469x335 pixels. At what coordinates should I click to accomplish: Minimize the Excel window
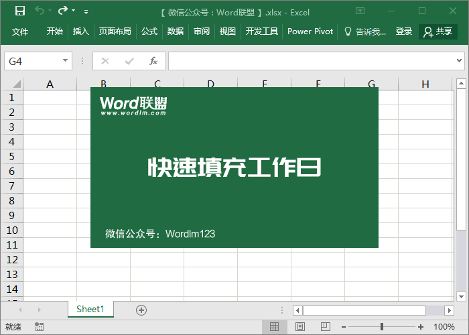[x=391, y=11]
